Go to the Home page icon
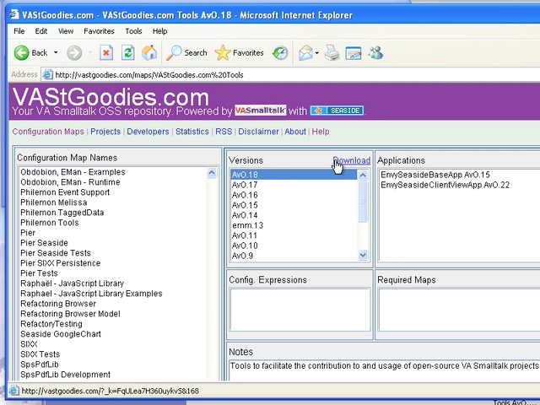This screenshot has width=540, height=405. tap(149, 52)
